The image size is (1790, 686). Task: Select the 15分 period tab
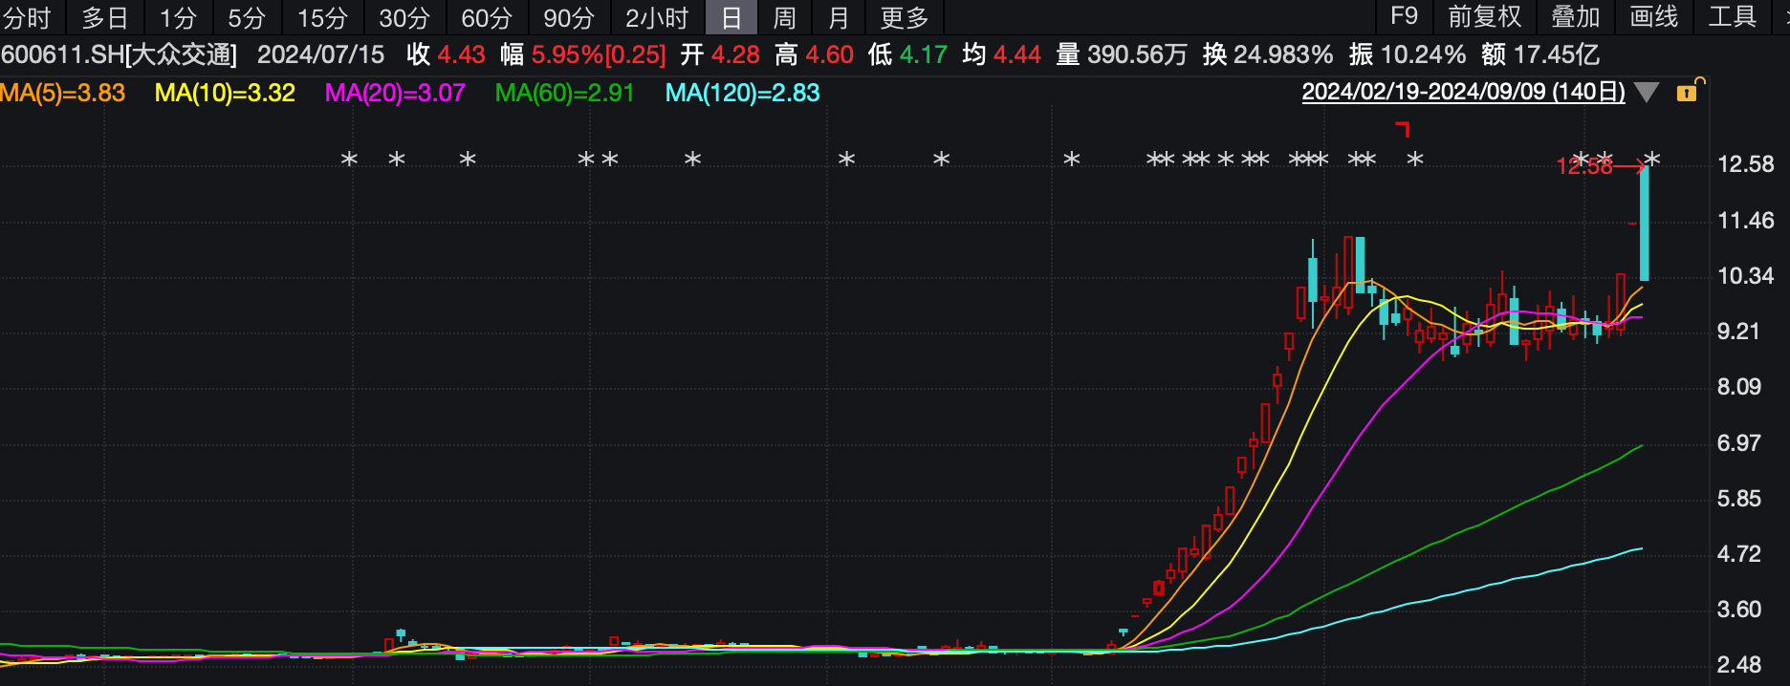322,17
